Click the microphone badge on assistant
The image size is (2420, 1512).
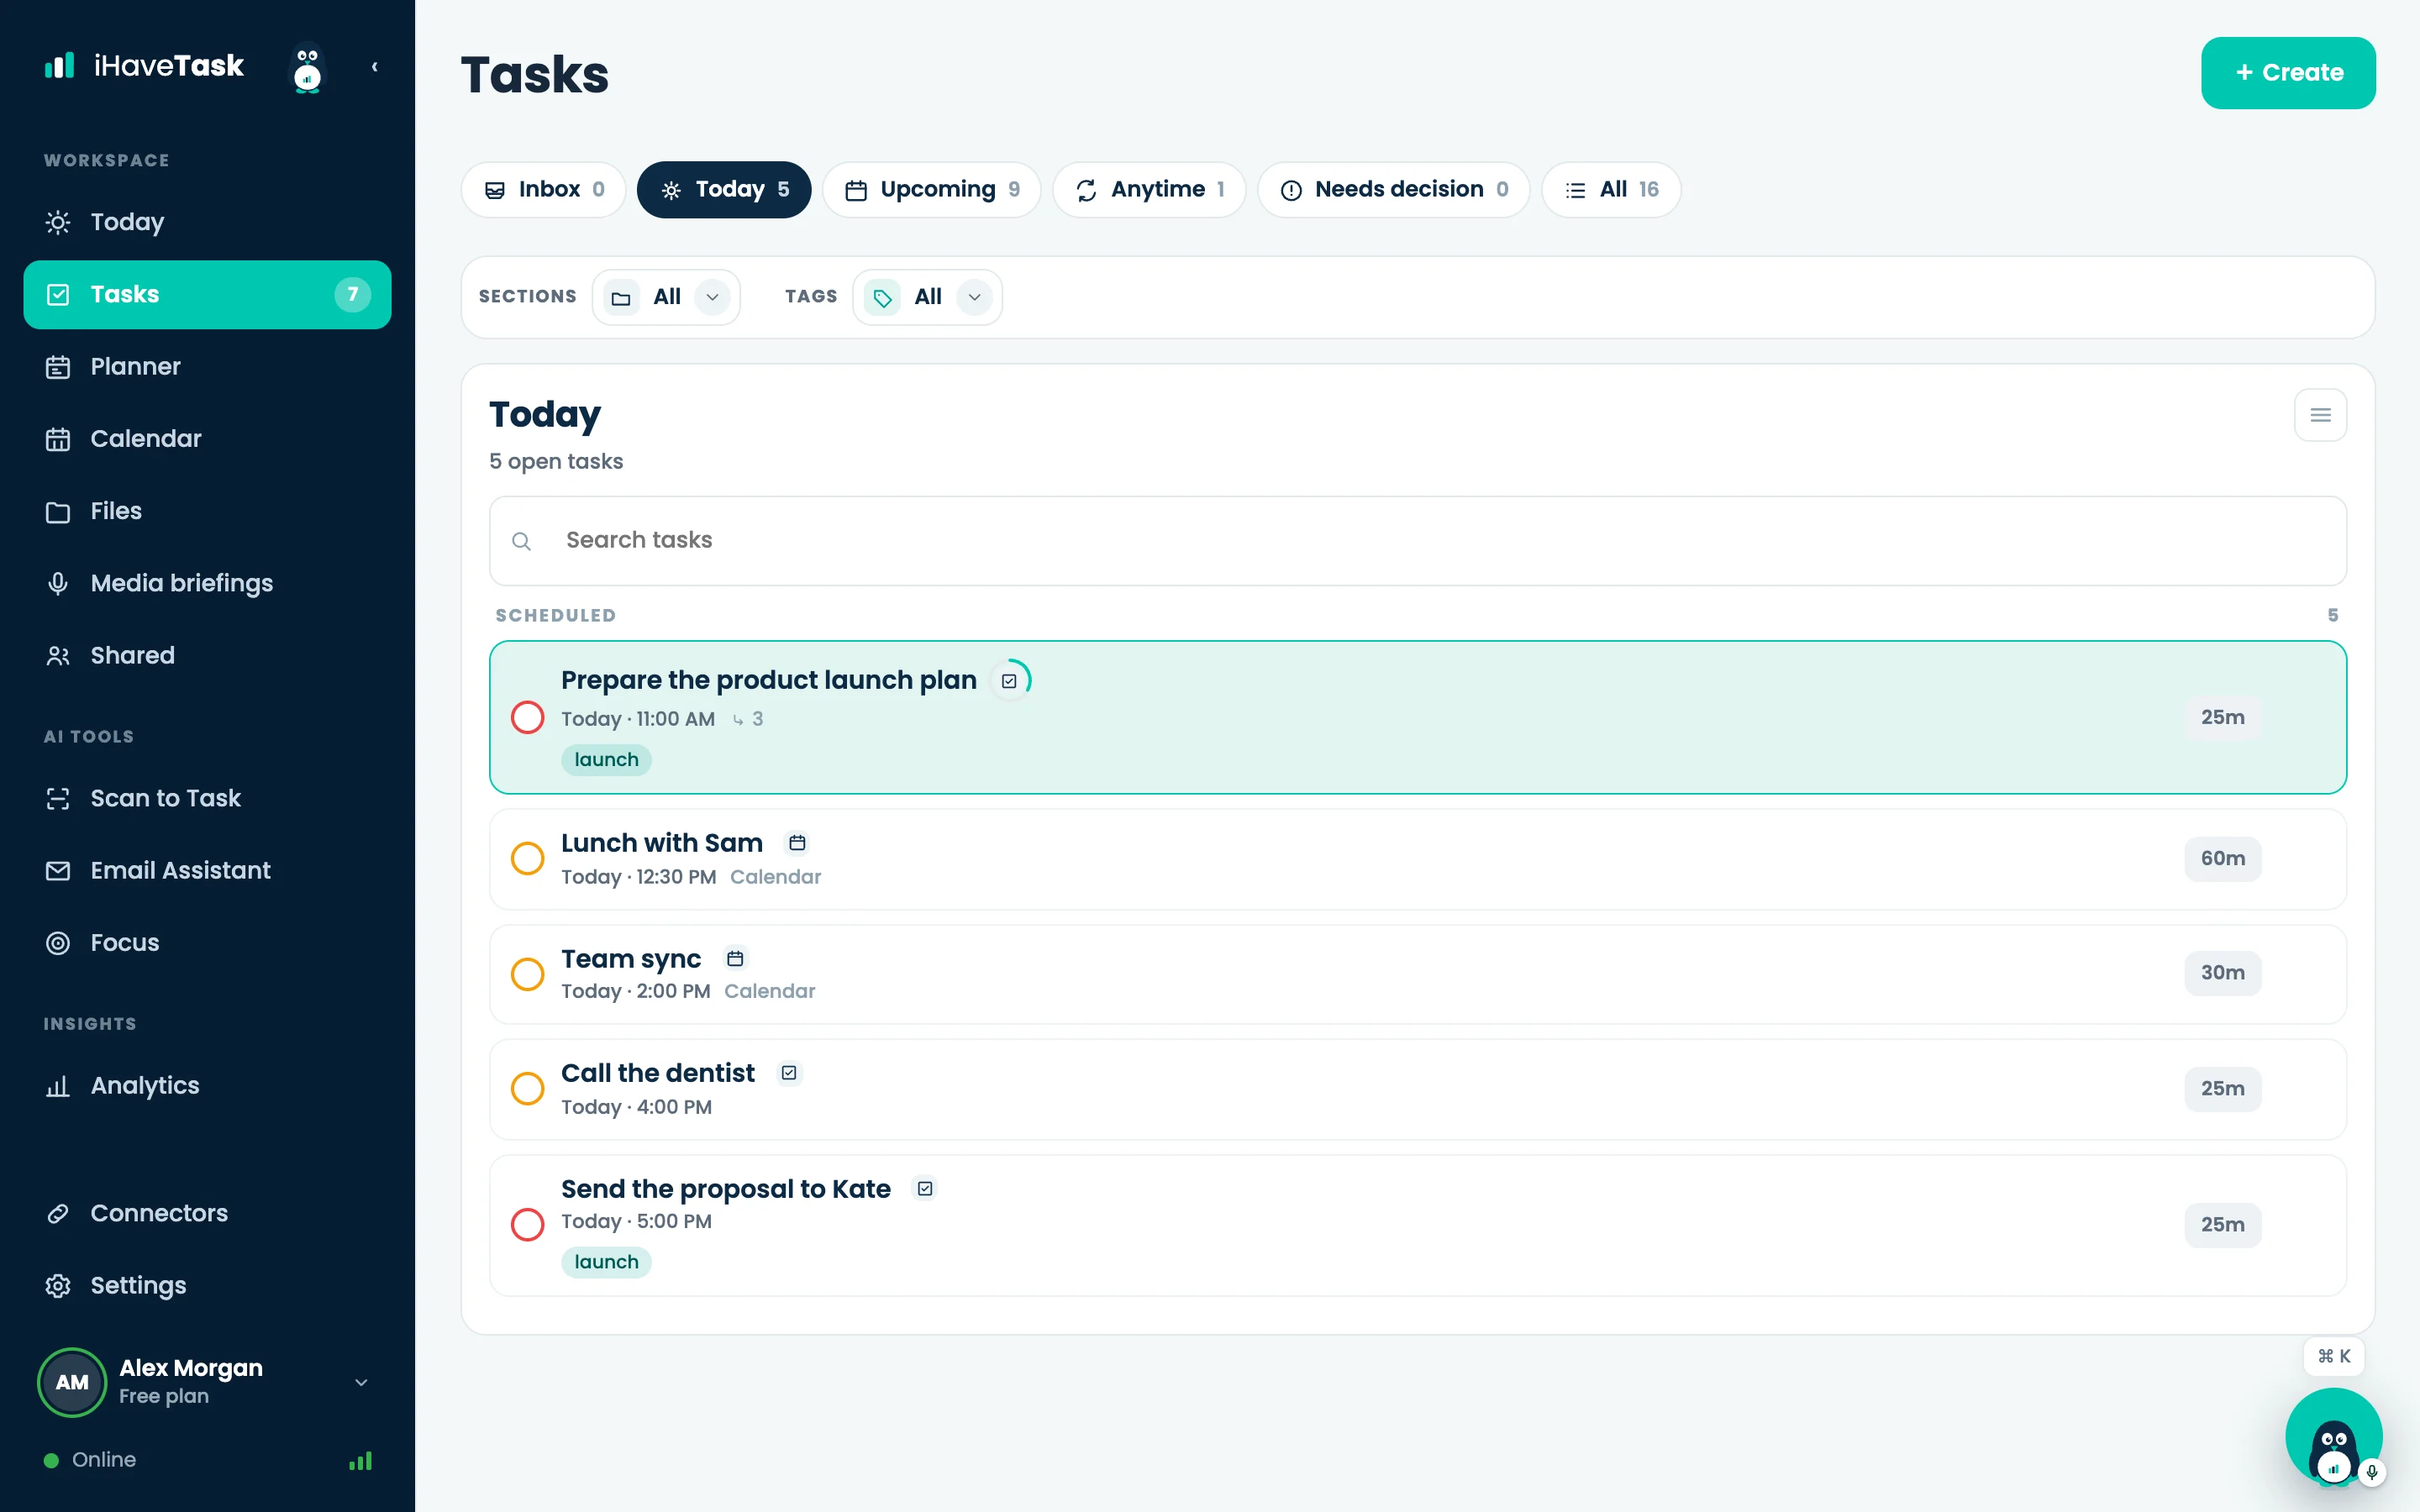coord(2372,1472)
